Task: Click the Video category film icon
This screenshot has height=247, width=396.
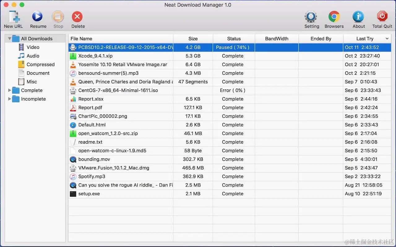Action: pyautogui.click(x=21, y=47)
